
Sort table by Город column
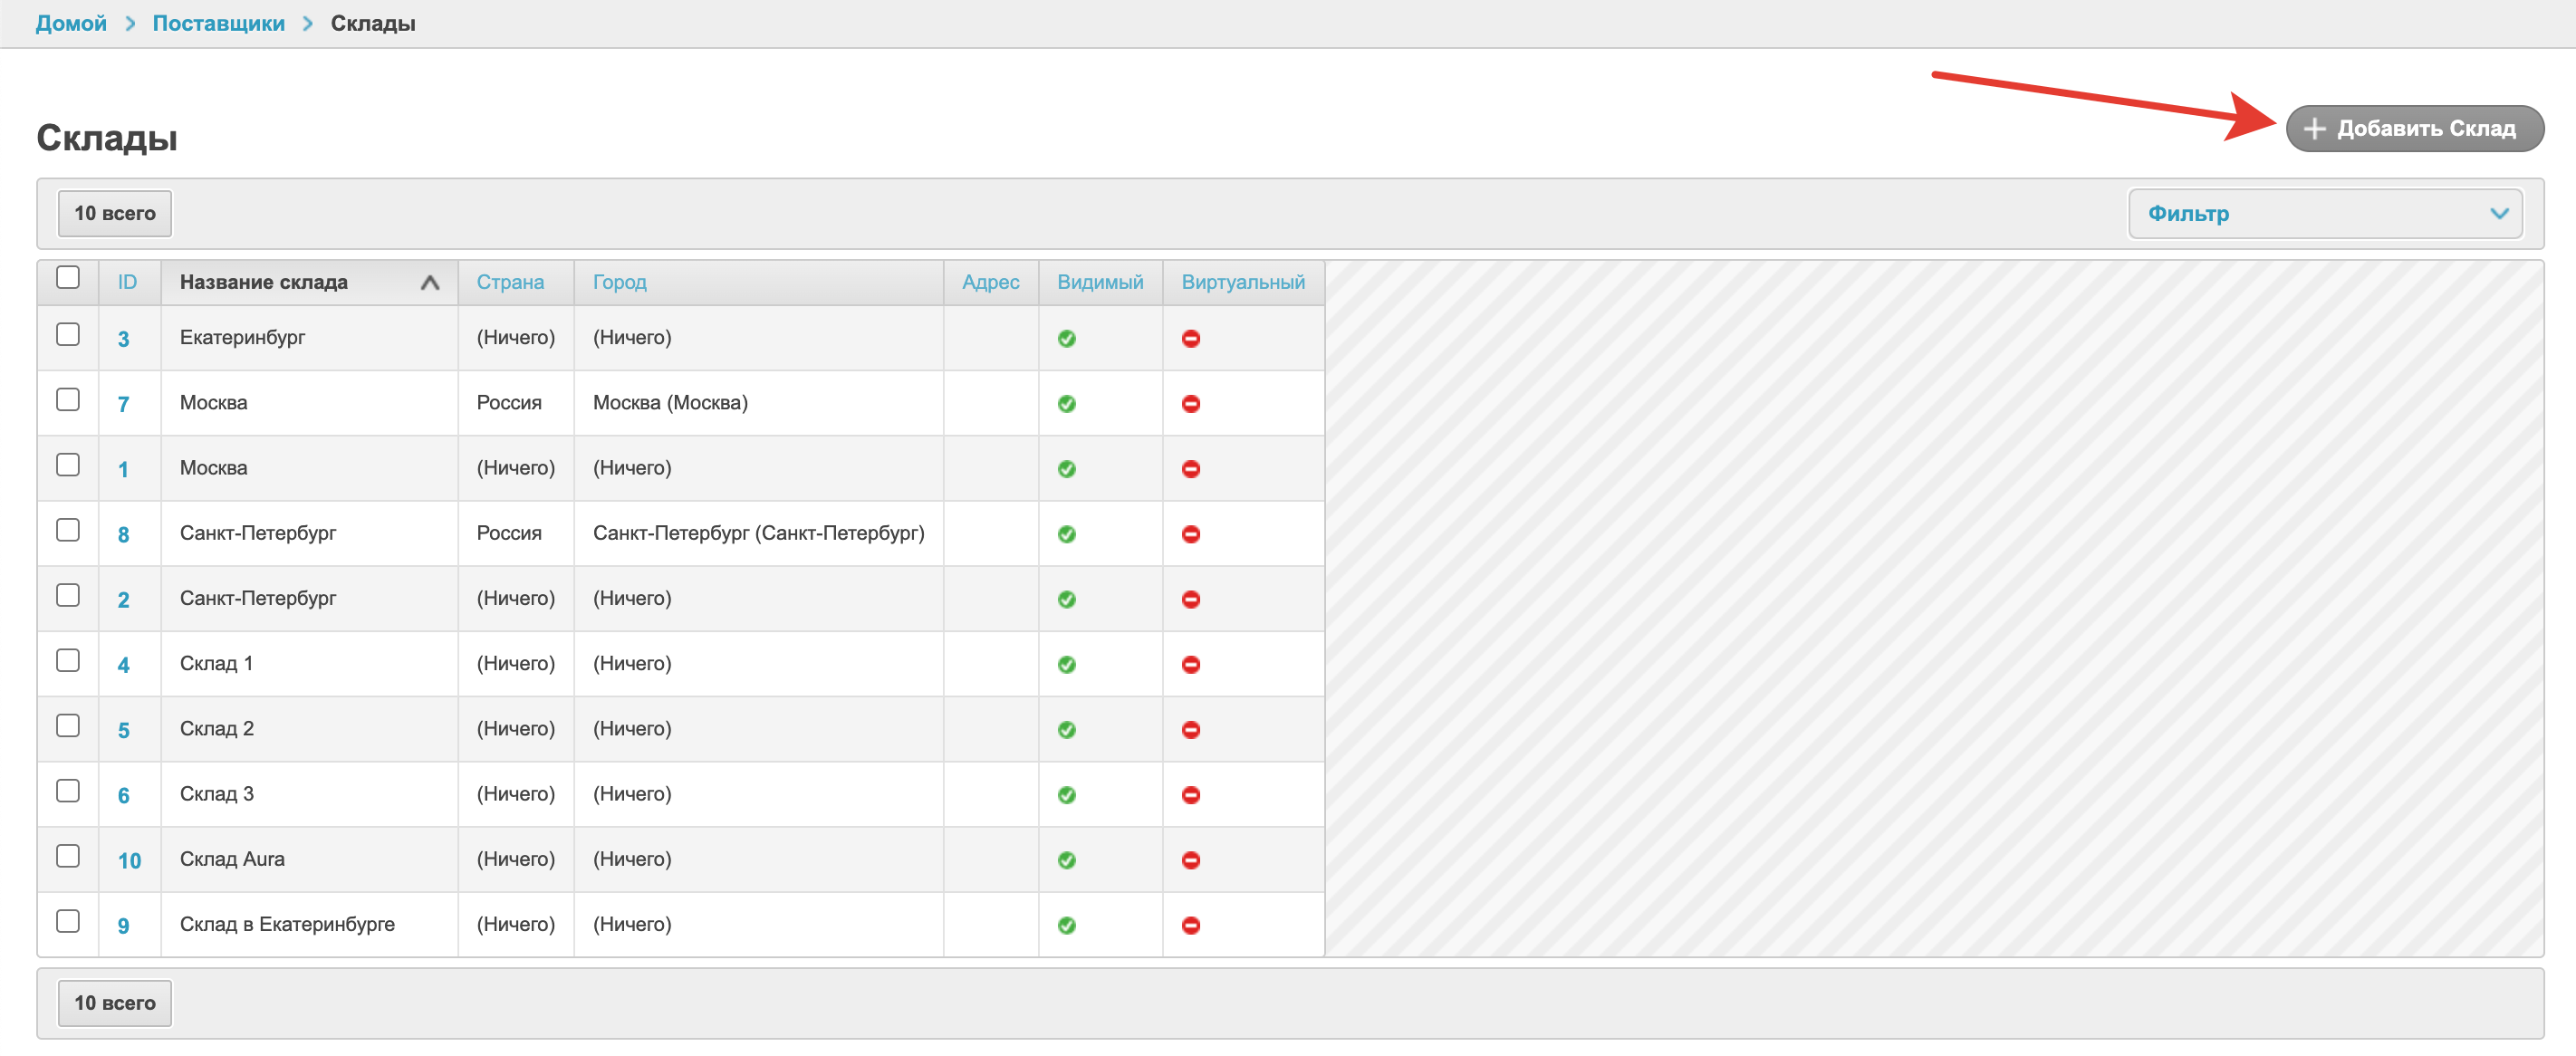619,282
